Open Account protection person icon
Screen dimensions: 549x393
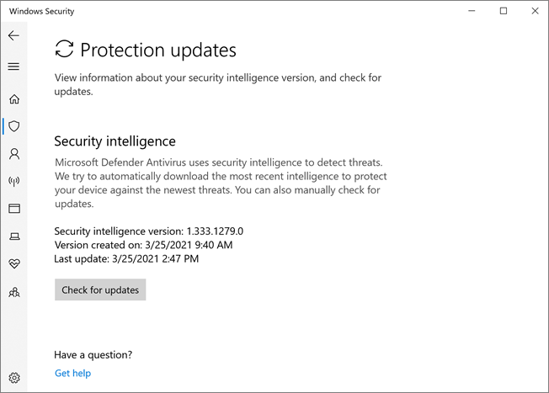[13, 154]
